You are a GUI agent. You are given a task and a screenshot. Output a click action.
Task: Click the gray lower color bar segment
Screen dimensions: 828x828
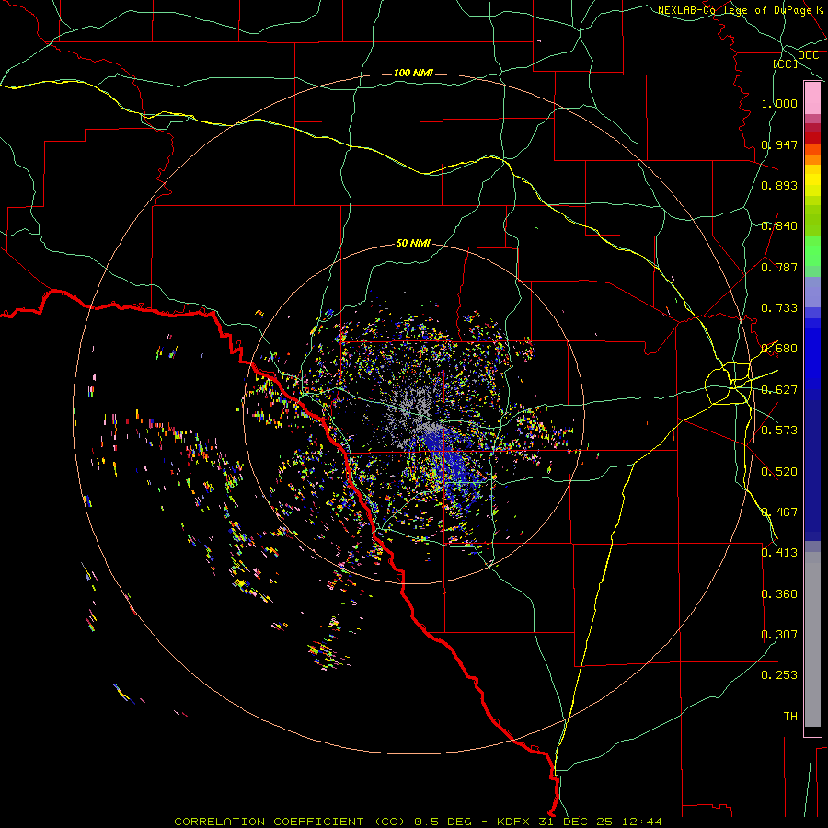[812, 639]
